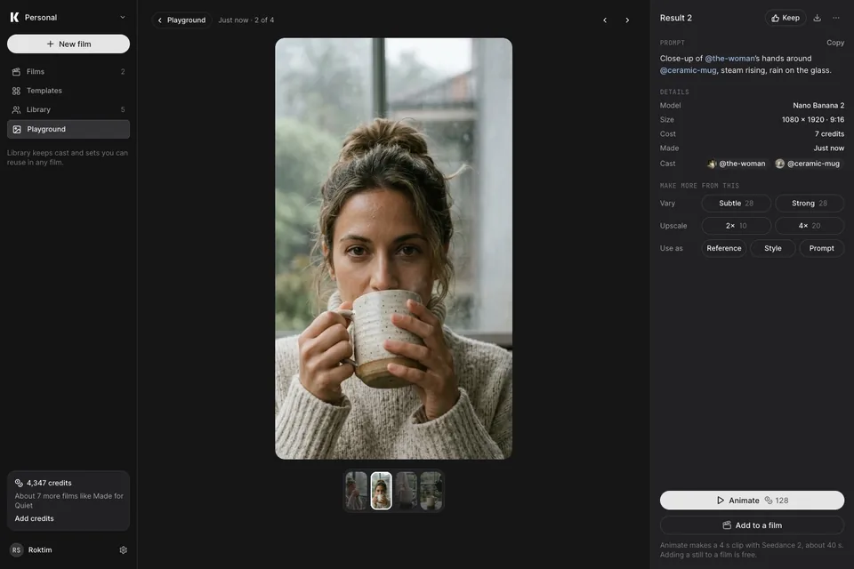
Task: Click the K app logo
Action: 15,18
